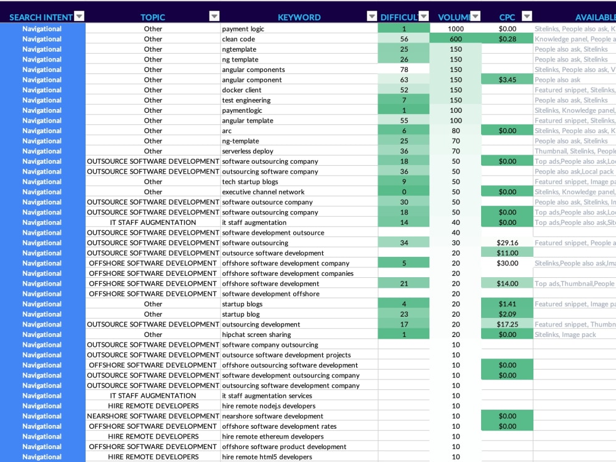Select the 'outsourcing software company' keyword cell
Screen dimensions: 616x462
pyautogui.click(x=299, y=172)
